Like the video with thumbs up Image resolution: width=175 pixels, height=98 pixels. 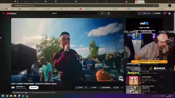pyautogui.click(x=79, y=88)
